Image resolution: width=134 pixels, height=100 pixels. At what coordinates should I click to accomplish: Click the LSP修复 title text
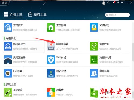point(18,71)
